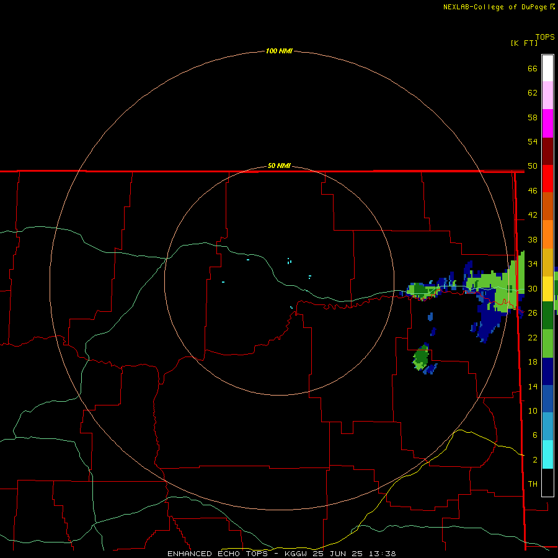The height and width of the screenshot is (558, 558).
Task: Click the black TH threshold swatch
Action: [547, 482]
